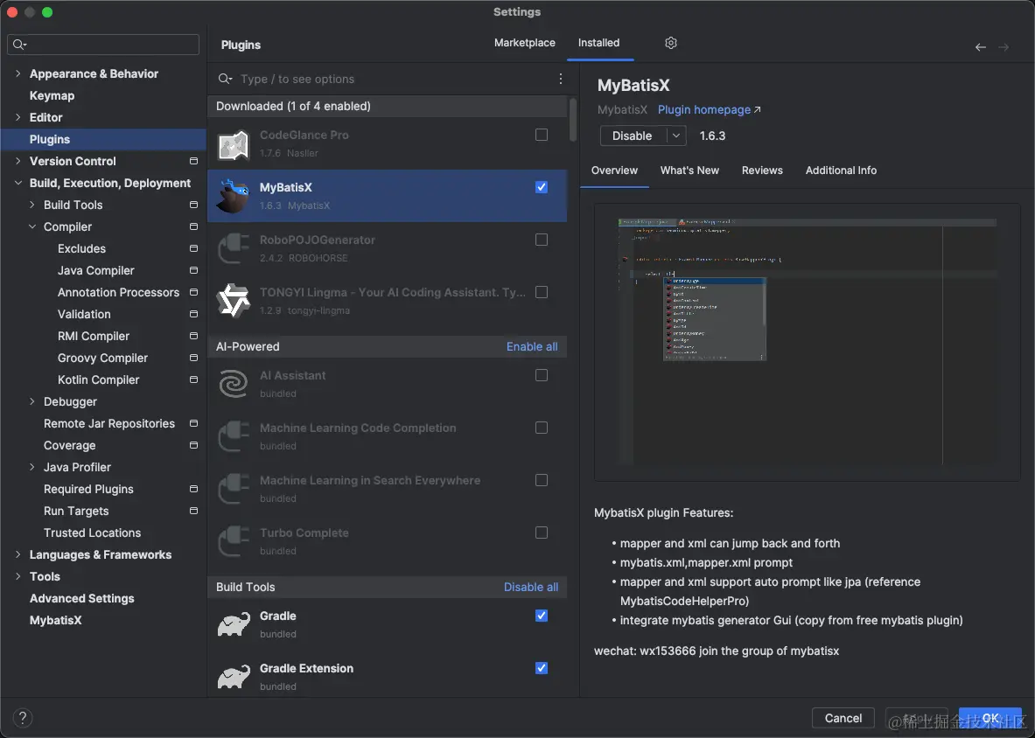
Task: Enable the Turbo Complete checkbox
Action: tap(542, 533)
